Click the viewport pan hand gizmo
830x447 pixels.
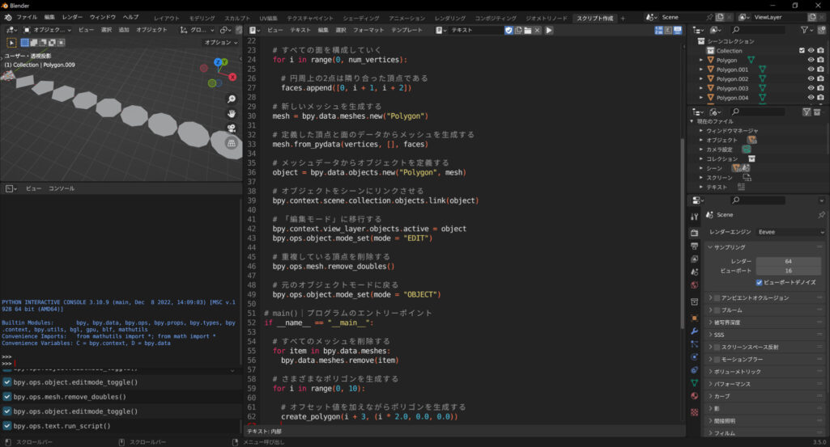coord(232,114)
